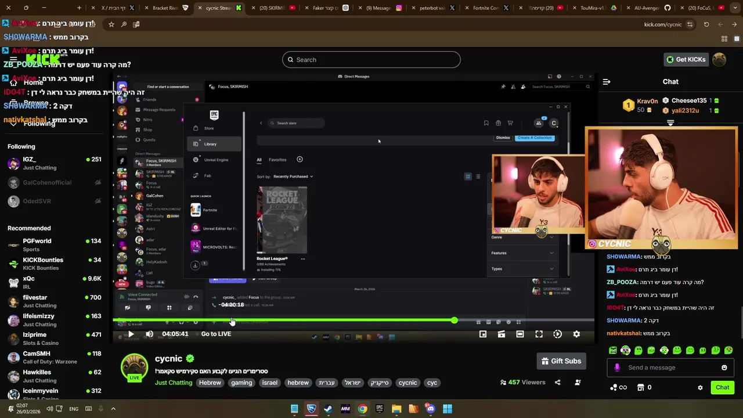The image size is (743, 418).
Task: Click the Get KICKs button
Action: click(x=686, y=59)
